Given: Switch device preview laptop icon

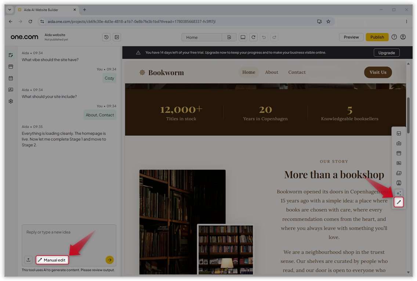Looking at the screenshot, I should click(x=243, y=37).
